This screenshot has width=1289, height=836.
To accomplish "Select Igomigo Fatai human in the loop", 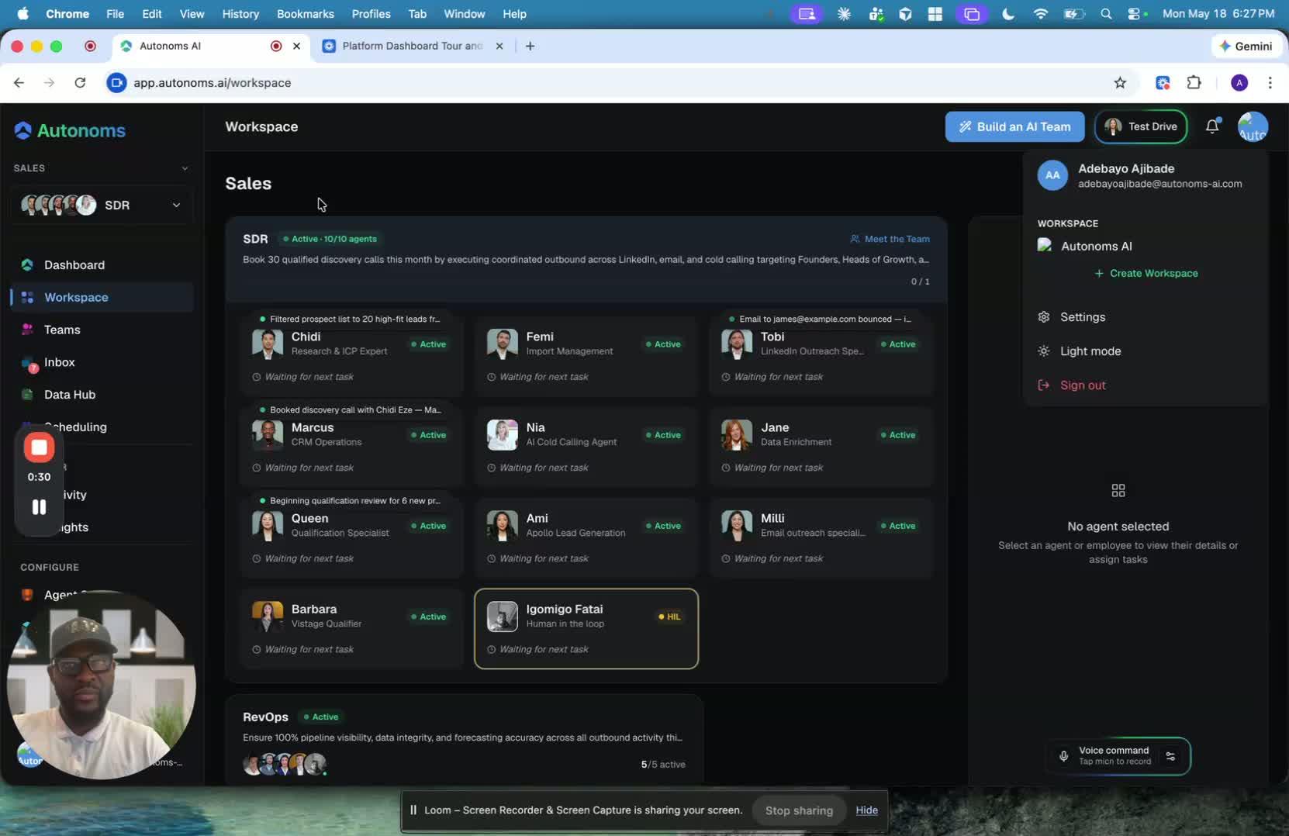I will [x=586, y=628].
